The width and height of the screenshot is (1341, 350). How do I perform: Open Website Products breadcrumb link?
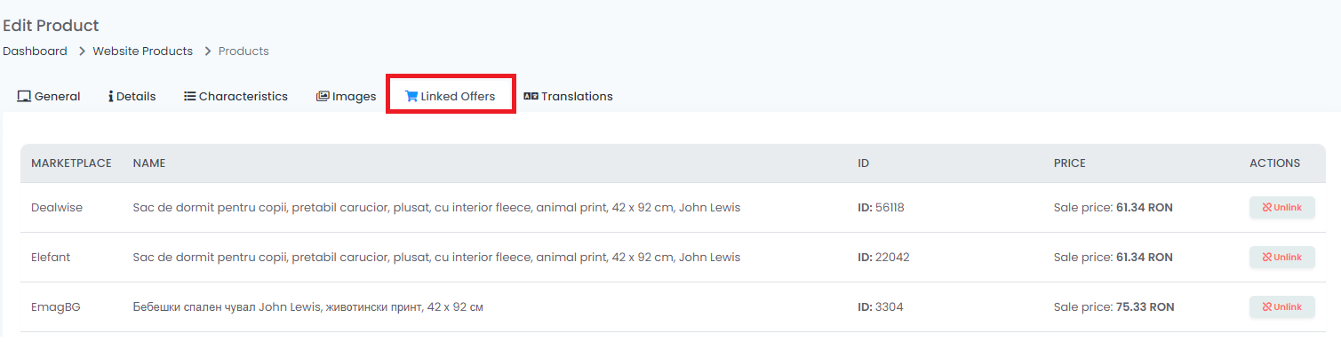[x=143, y=51]
